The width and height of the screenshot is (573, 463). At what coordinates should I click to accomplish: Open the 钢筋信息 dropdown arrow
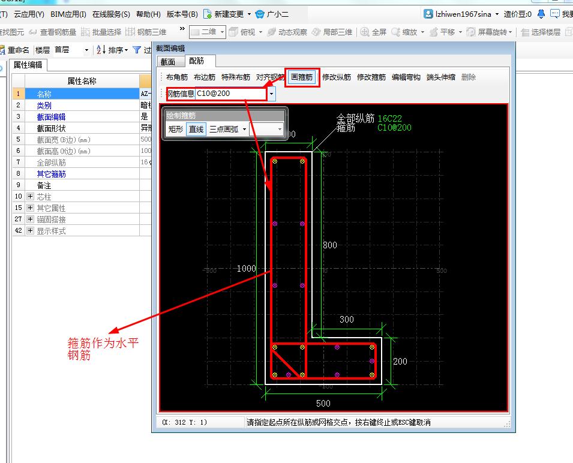[271, 94]
